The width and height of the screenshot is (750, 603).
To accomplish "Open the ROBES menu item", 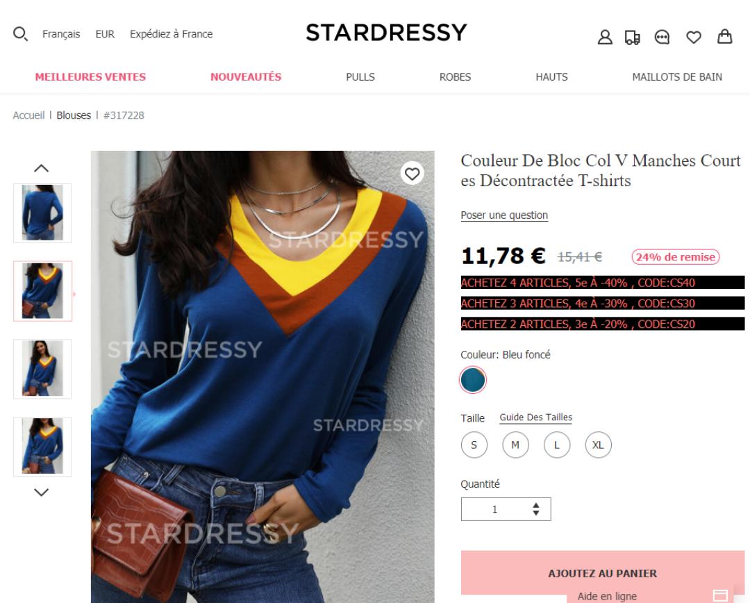I will [455, 76].
